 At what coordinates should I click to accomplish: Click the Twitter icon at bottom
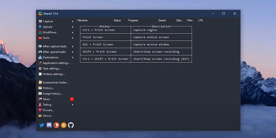coord(42,125)
